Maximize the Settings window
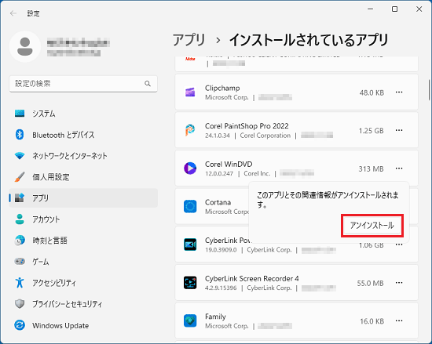 pos(394,9)
